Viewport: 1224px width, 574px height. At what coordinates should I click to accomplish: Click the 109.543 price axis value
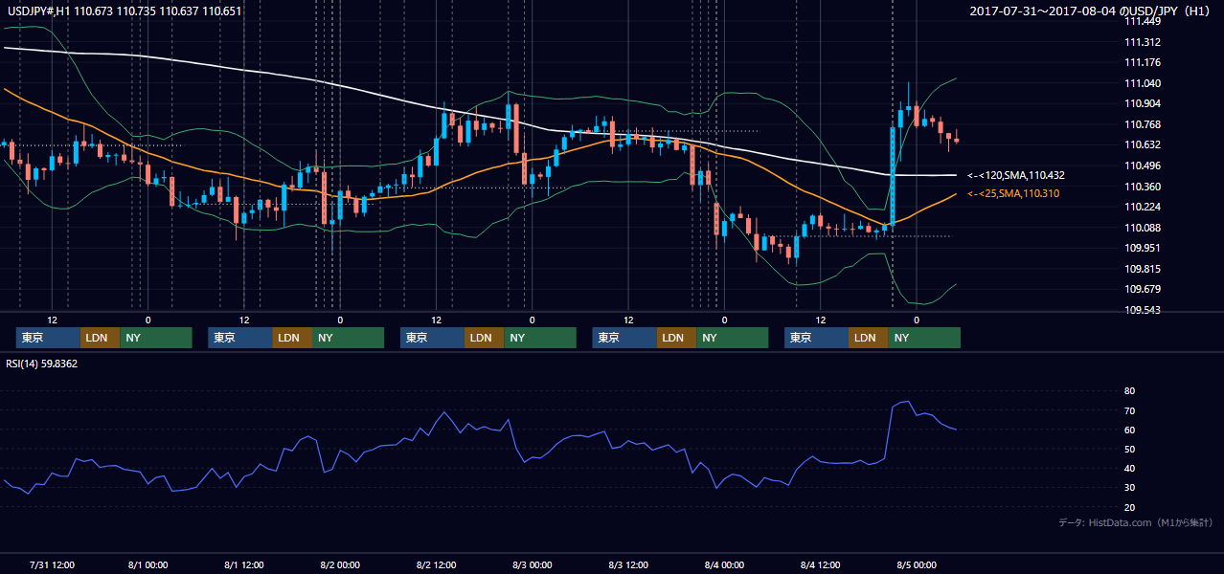tap(1142, 310)
